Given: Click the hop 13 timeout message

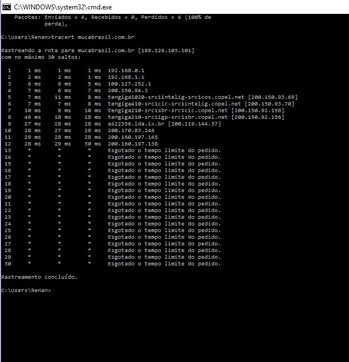Looking at the screenshot, I should coord(164,150).
